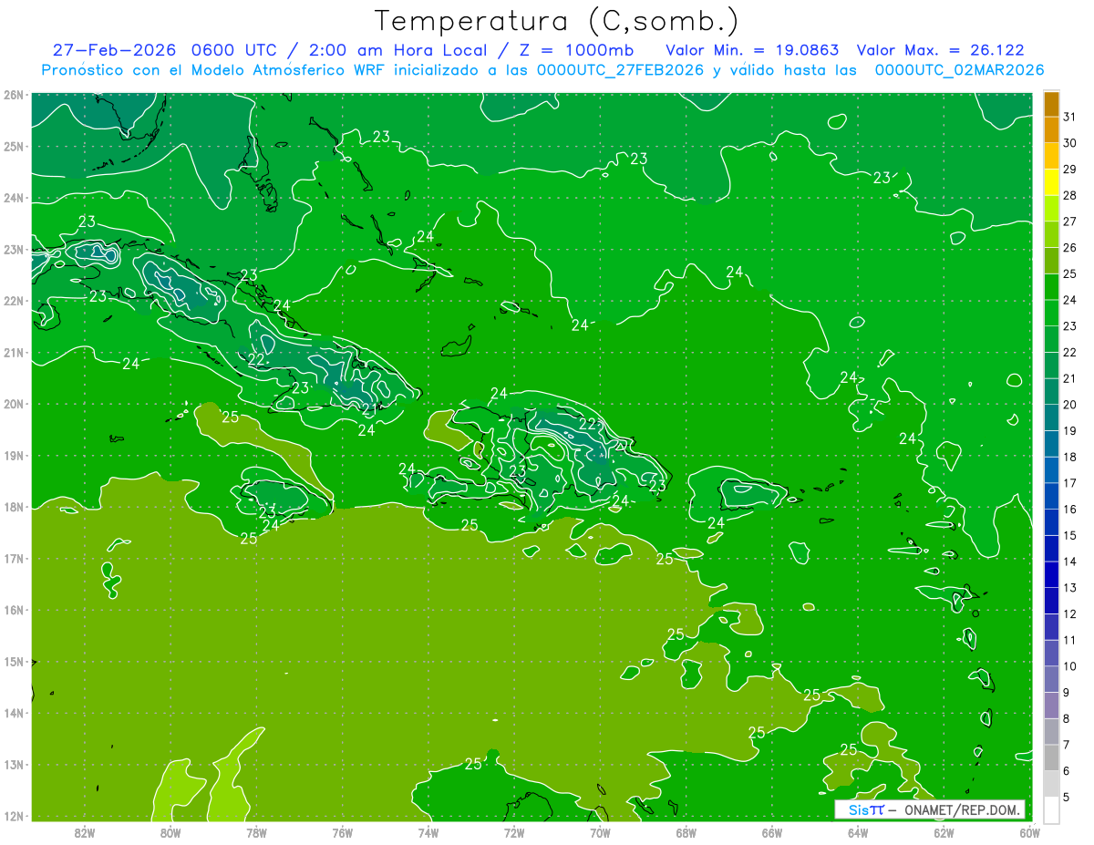Click the 13N latitude axis label
This screenshot has height=845, width=1094.
13,765
